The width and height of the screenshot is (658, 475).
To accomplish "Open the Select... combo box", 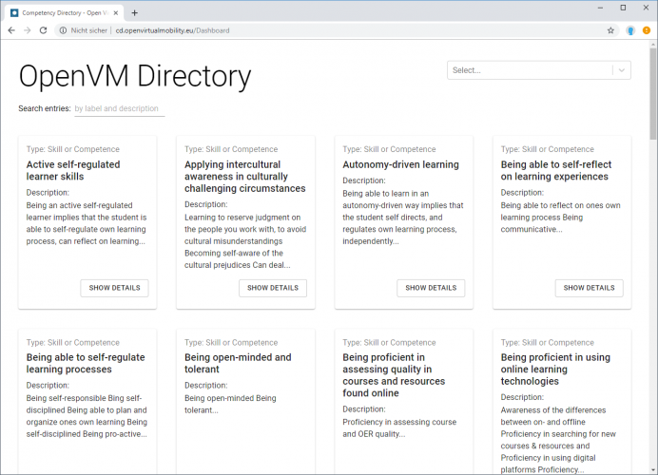I will click(x=539, y=70).
